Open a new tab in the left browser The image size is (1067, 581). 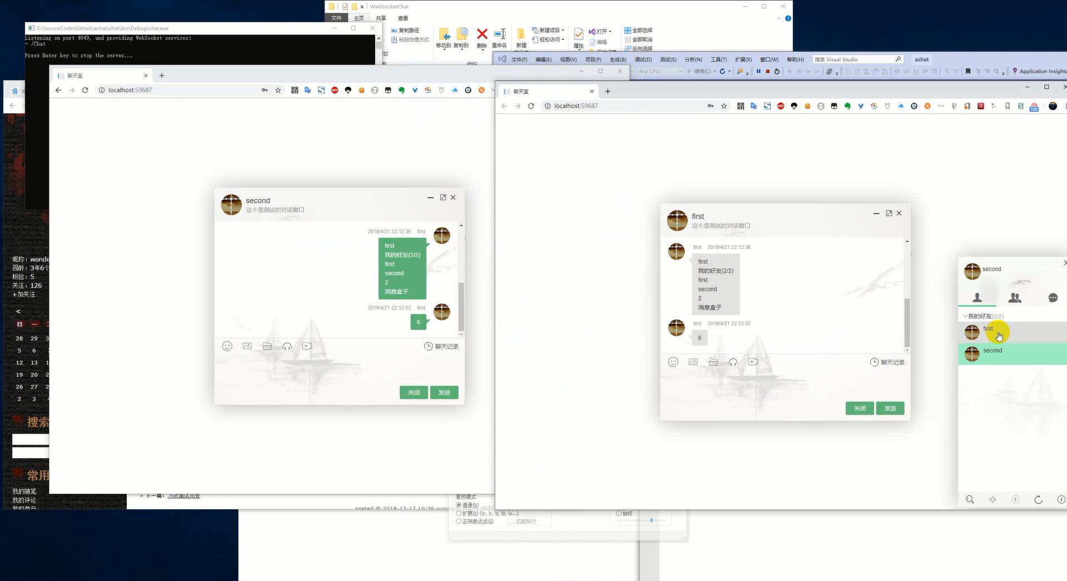click(x=162, y=76)
